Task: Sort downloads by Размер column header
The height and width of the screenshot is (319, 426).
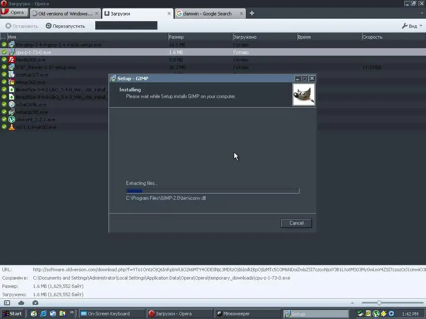Action: (200, 37)
